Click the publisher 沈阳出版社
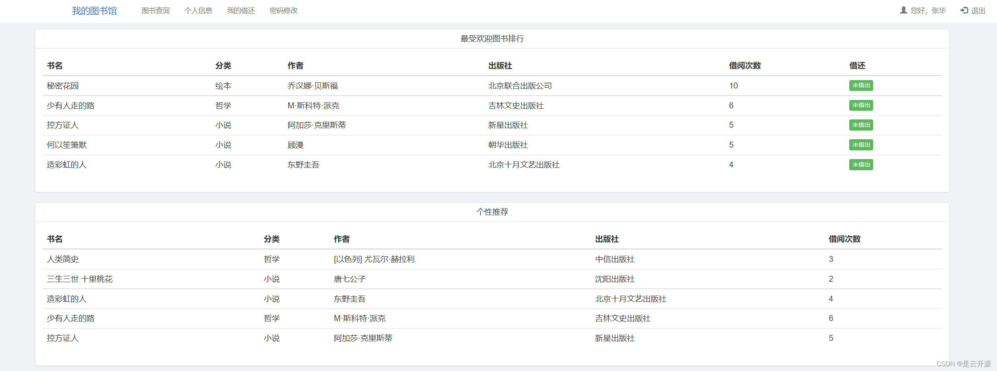Viewport: 997px width, 371px height. pos(615,279)
